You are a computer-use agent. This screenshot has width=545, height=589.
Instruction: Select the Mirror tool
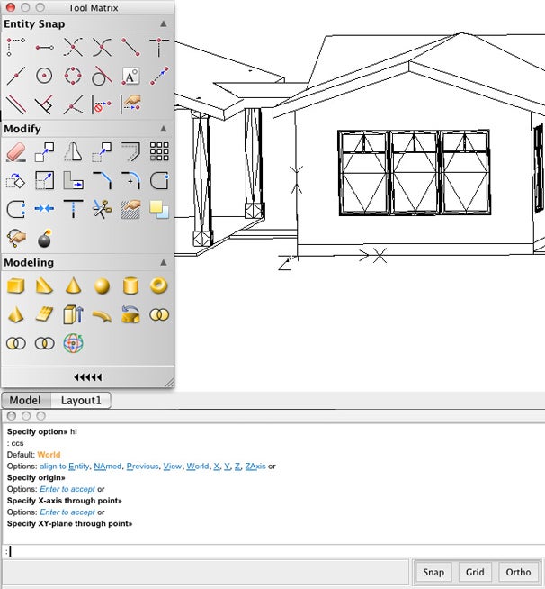[x=73, y=152]
